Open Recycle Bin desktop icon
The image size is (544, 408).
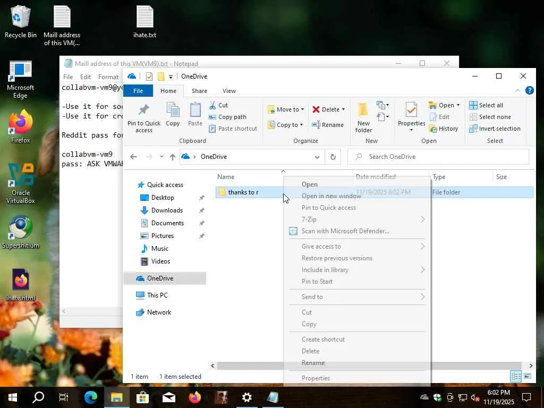[x=21, y=21]
